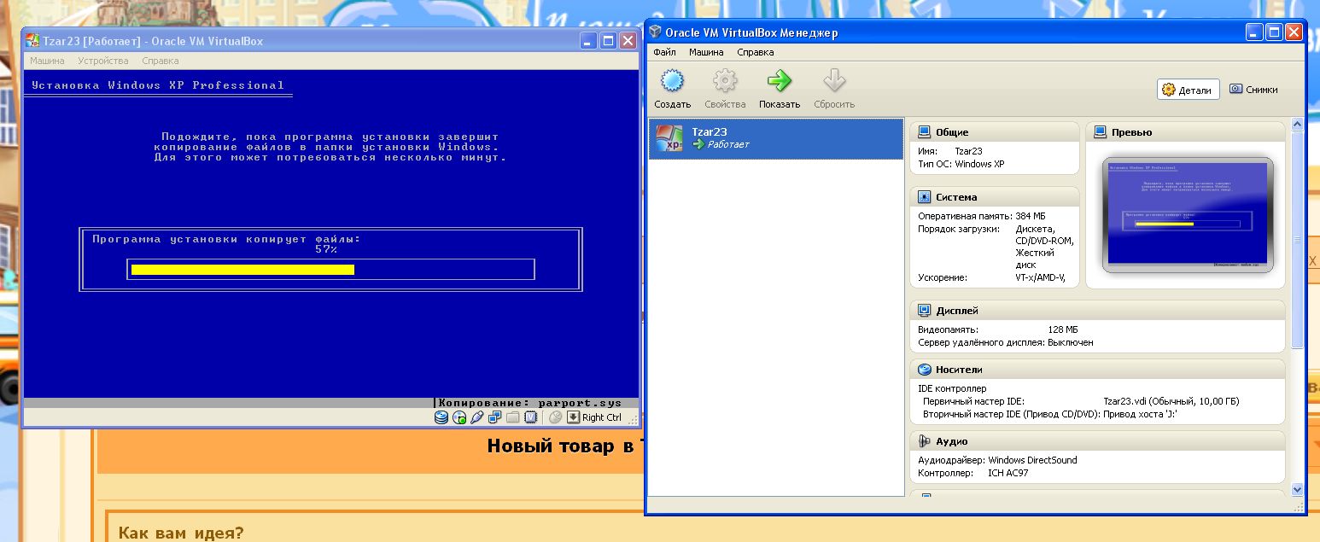Viewport: 1320px width, 542px height.
Task: Click the Носители section disk icon
Action: pyautogui.click(x=925, y=370)
